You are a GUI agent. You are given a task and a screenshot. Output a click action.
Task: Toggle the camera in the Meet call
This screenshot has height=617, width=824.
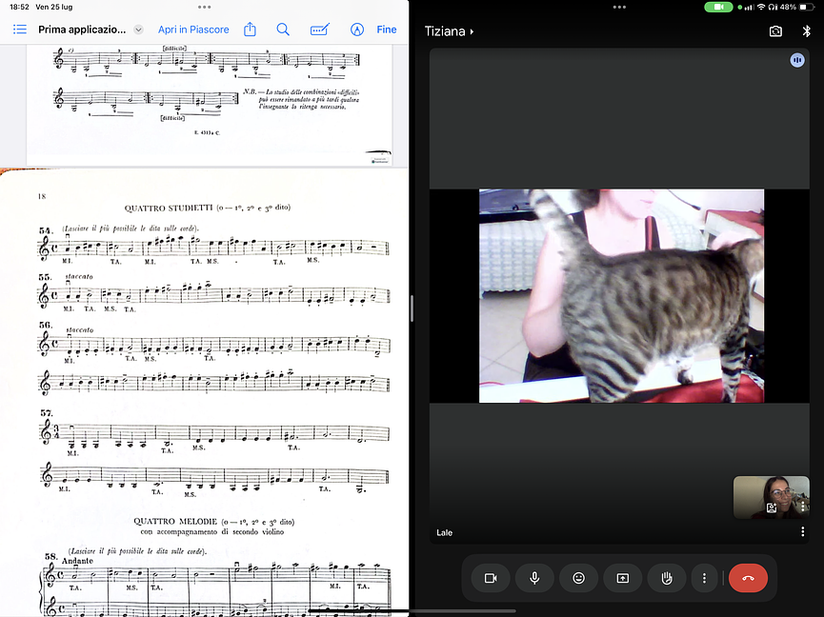491,578
